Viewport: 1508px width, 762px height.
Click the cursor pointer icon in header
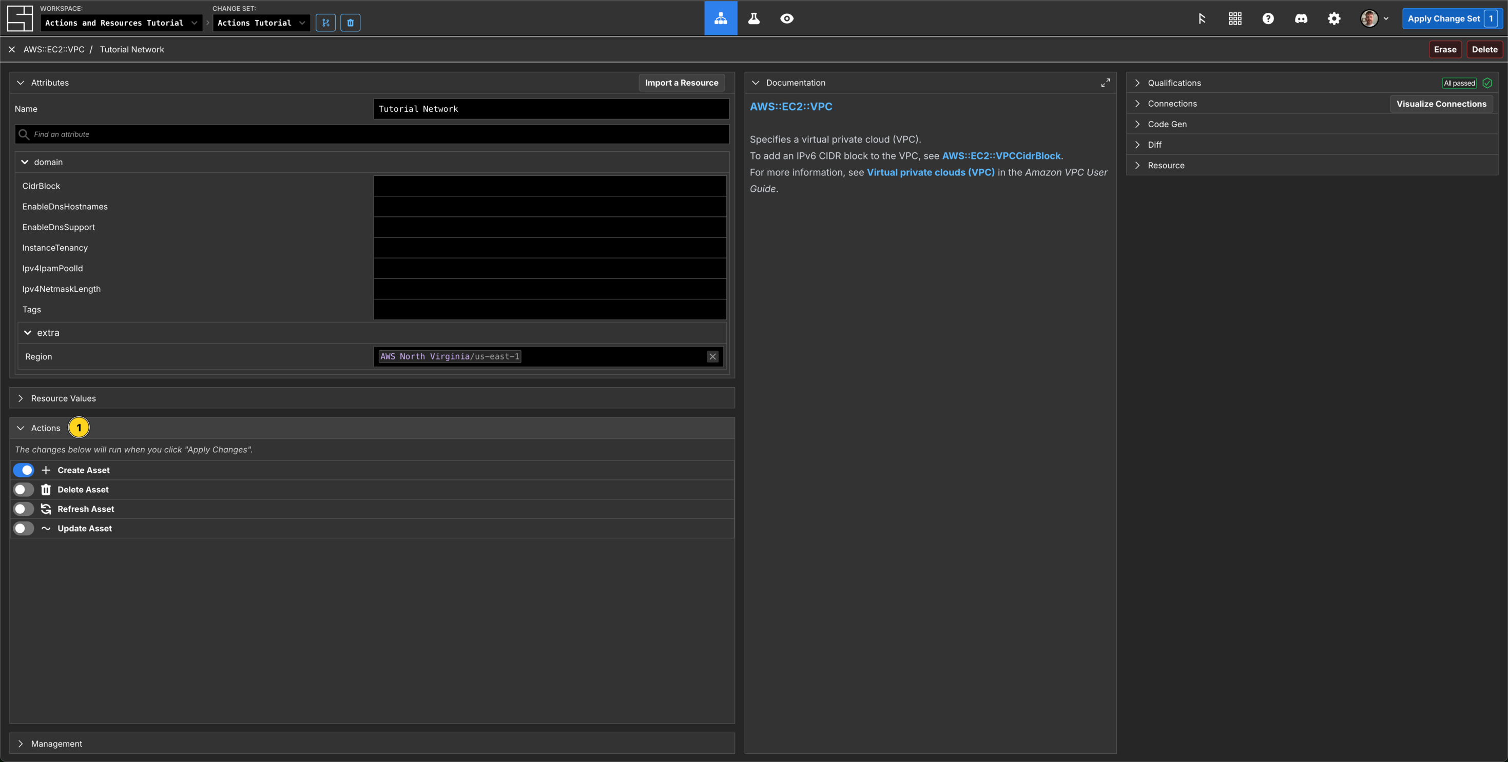tap(1202, 18)
